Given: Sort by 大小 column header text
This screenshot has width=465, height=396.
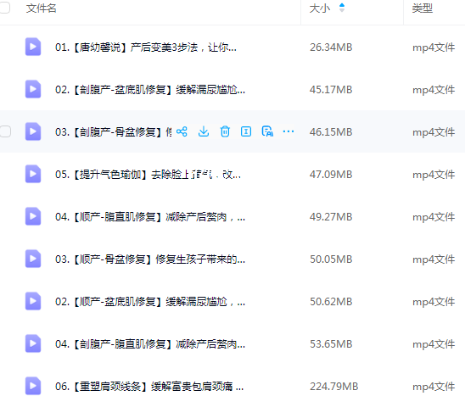Looking at the screenshot, I should coord(320,8).
